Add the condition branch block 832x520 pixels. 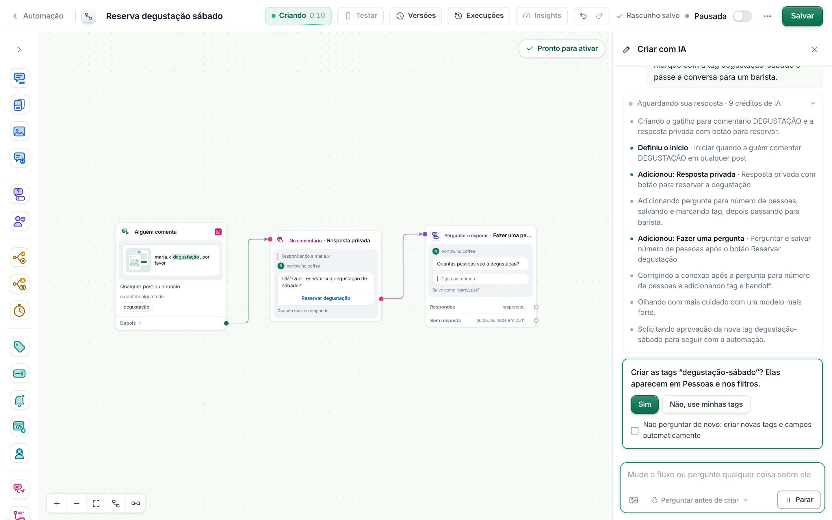[19, 257]
